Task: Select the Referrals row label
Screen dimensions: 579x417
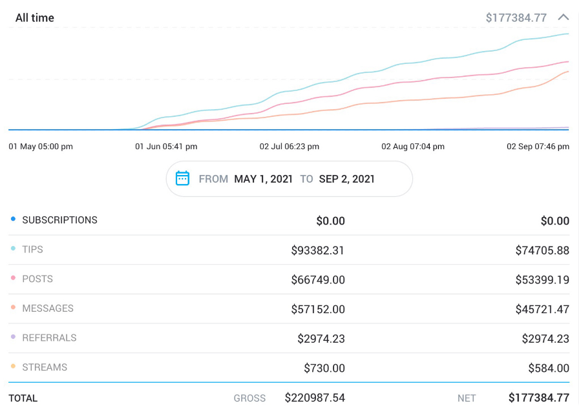Action: 49,338
